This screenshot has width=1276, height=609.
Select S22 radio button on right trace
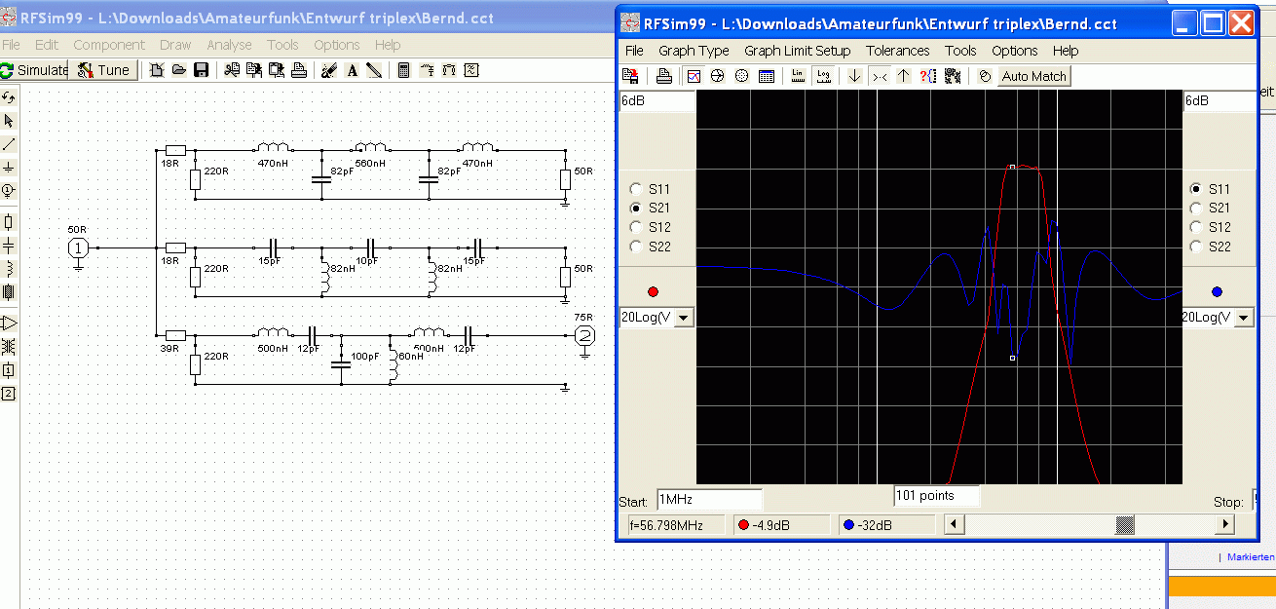click(1196, 247)
